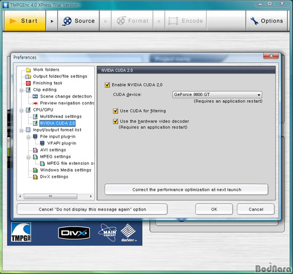293x274 pixels.
Task: Click the Preview navigation control arrow icon
Action: (x=35, y=103)
